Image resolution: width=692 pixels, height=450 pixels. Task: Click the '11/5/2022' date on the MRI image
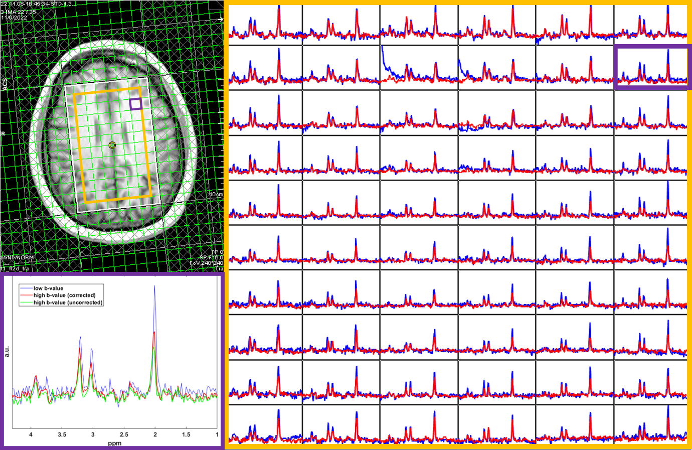(x=14, y=18)
